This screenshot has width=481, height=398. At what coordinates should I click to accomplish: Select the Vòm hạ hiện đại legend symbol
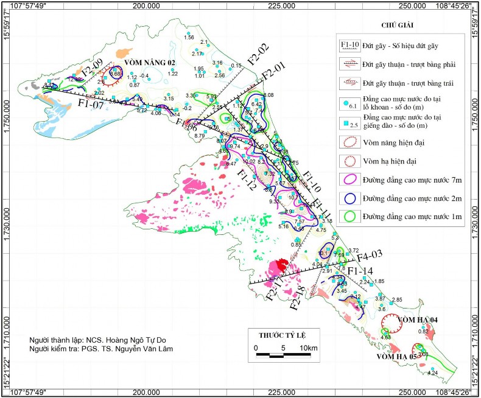[x=349, y=161]
